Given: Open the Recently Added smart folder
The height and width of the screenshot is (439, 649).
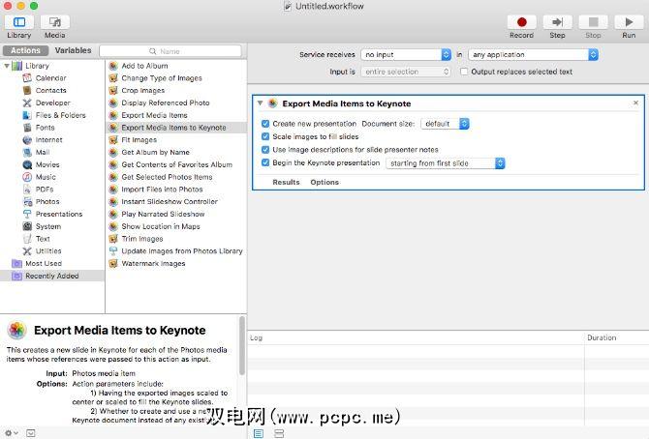Looking at the screenshot, I should 51,277.
